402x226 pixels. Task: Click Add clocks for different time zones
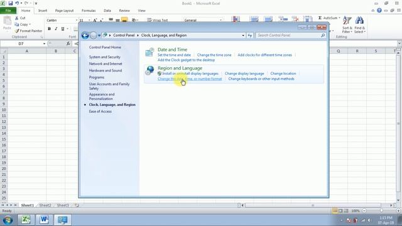pyautogui.click(x=264, y=55)
